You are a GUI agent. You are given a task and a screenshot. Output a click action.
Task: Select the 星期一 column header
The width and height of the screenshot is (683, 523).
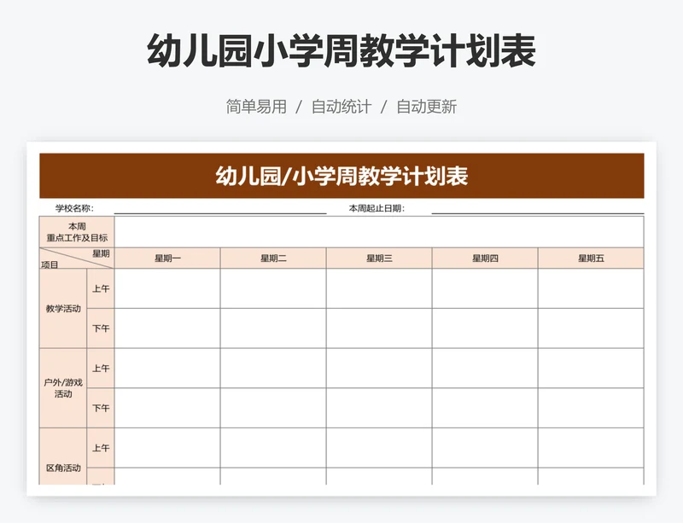click(x=167, y=259)
